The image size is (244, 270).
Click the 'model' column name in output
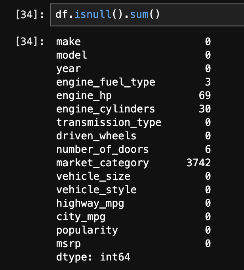72,55
